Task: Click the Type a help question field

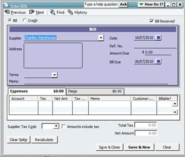Action: click(101, 4)
